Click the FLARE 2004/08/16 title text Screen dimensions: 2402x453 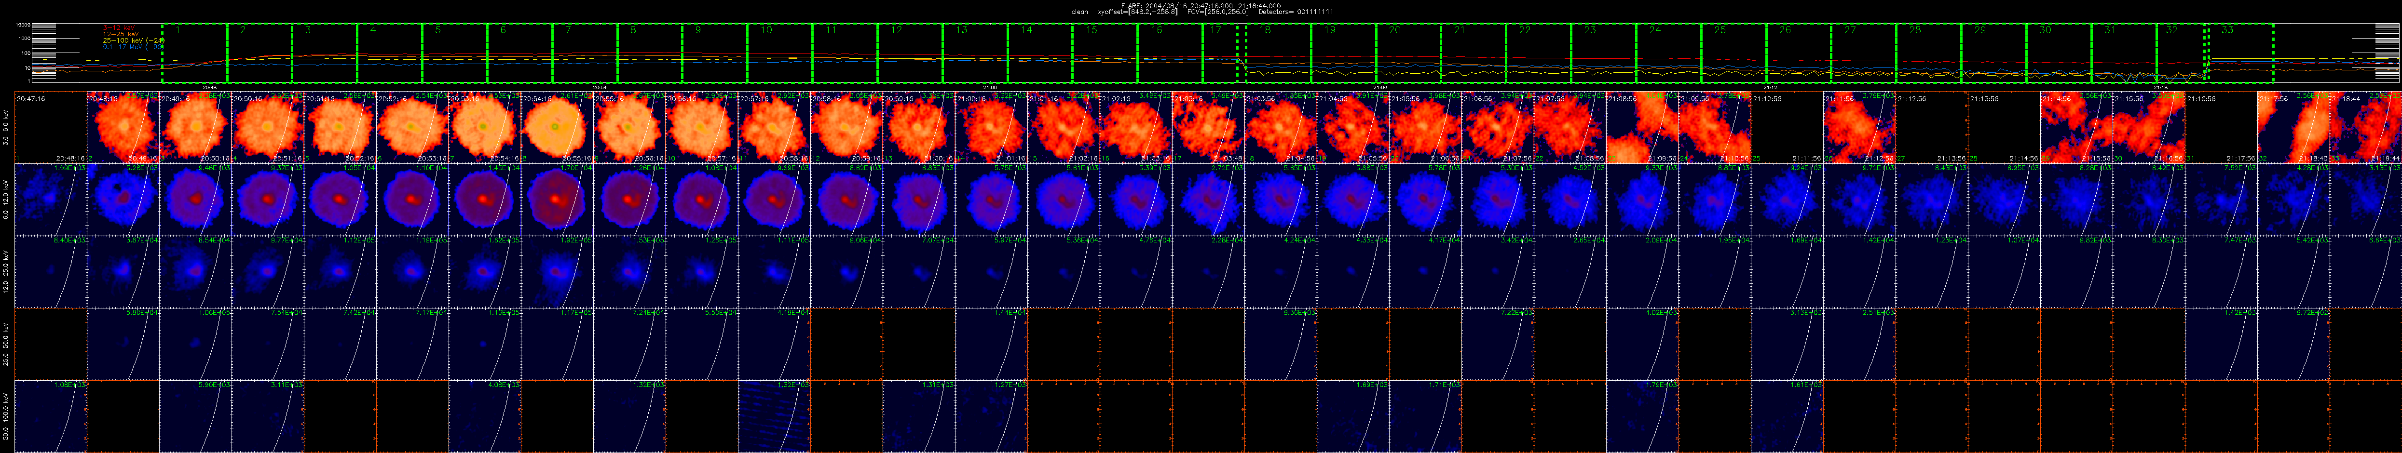(x=1201, y=6)
